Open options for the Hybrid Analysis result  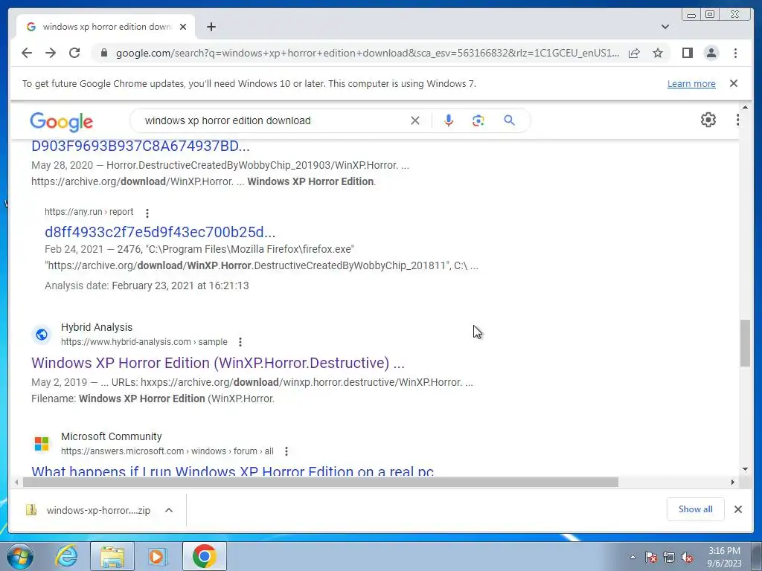pos(240,342)
